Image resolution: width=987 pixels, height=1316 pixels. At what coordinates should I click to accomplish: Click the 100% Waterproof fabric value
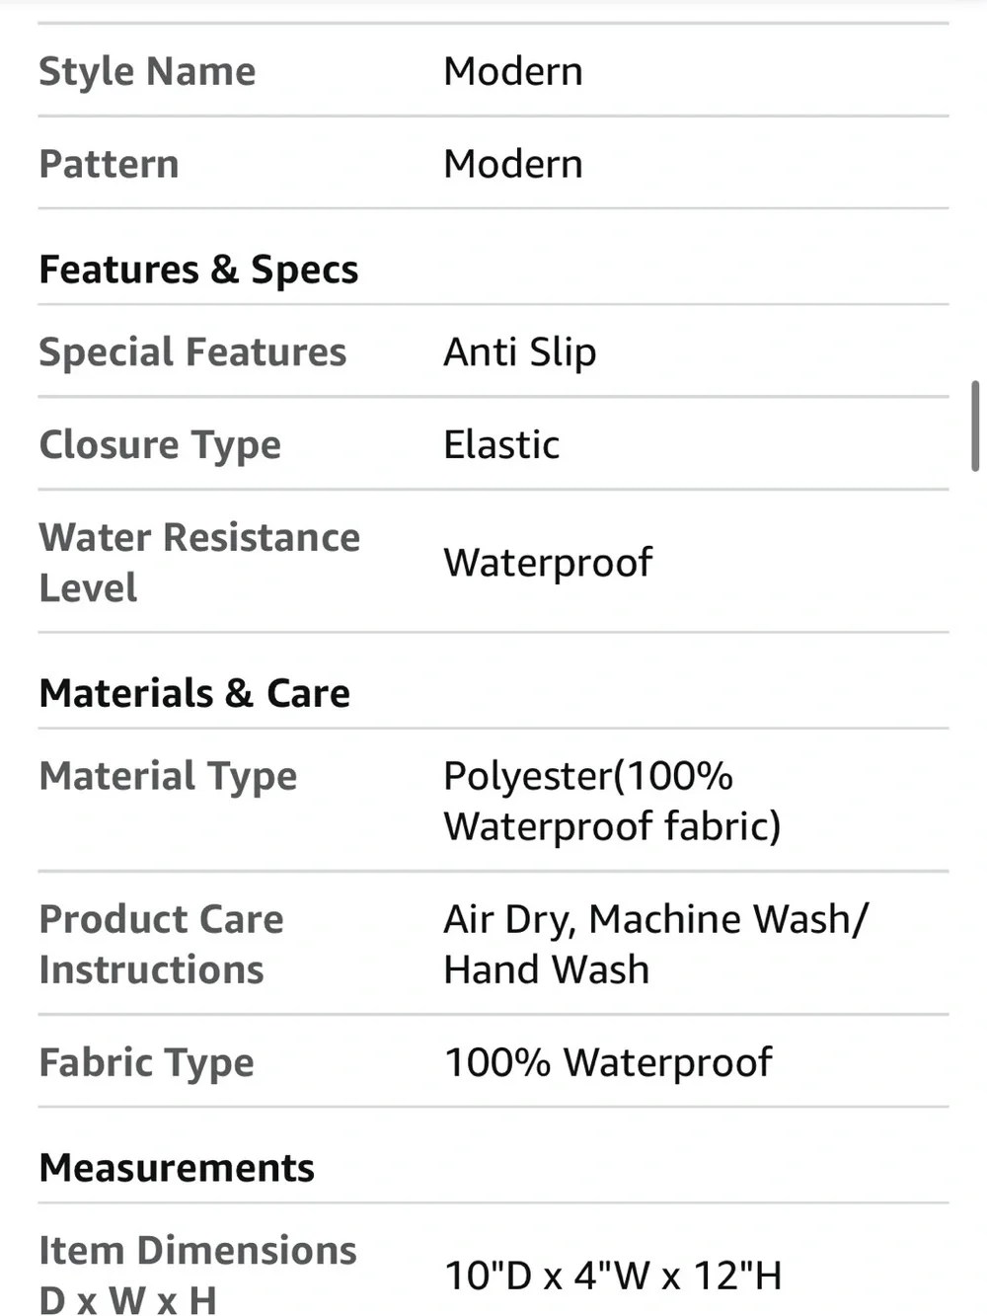click(x=608, y=1063)
